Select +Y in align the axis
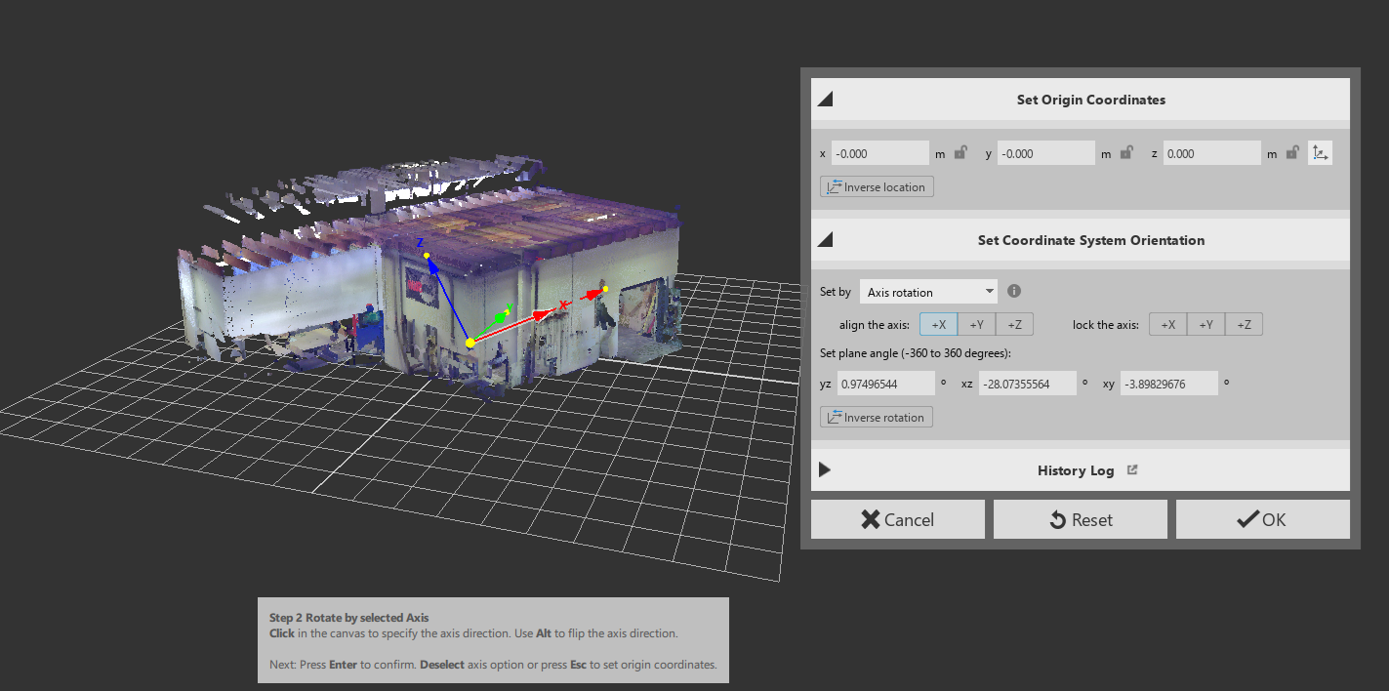Image resolution: width=1389 pixels, height=691 pixels. 976,325
